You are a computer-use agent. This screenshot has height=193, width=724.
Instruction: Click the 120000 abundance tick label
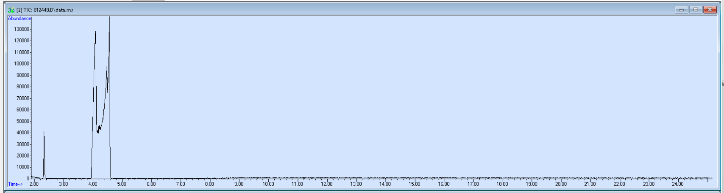[22, 41]
